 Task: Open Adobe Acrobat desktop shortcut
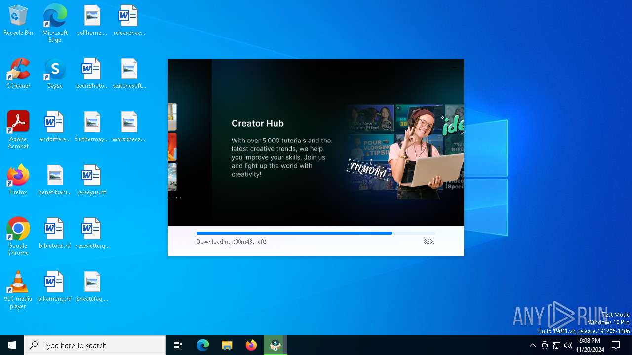click(x=18, y=130)
